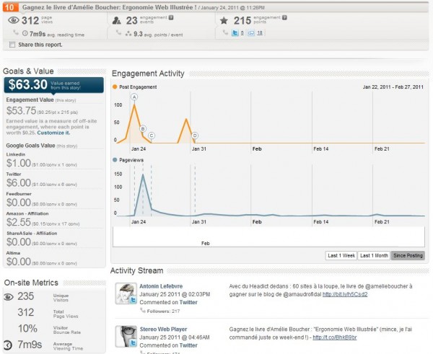Click the Google Goals Value heading
This screenshot has height=354, width=433.
pos(30,146)
